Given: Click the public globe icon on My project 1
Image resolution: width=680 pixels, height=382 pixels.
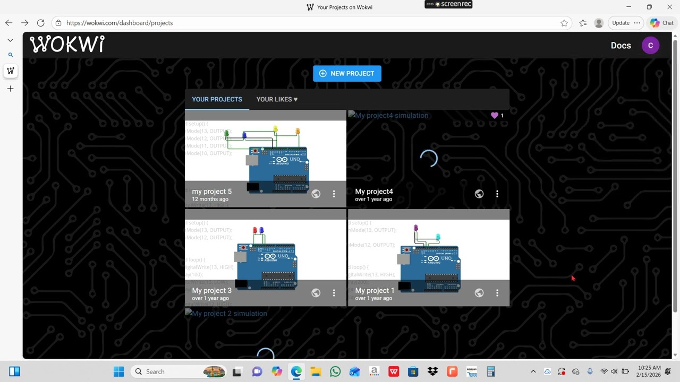Looking at the screenshot, I should coord(479,293).
